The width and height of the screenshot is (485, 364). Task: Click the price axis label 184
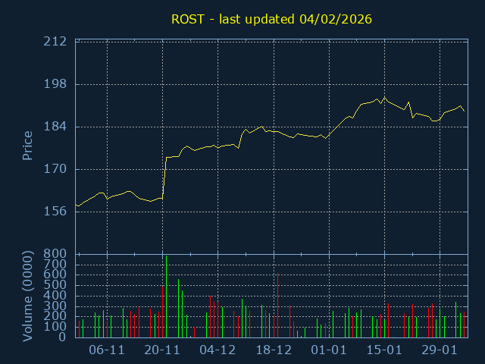point(55,127)
